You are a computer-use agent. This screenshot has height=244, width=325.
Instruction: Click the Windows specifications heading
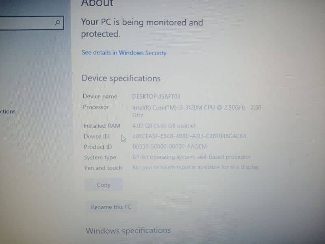click(128, 231)
